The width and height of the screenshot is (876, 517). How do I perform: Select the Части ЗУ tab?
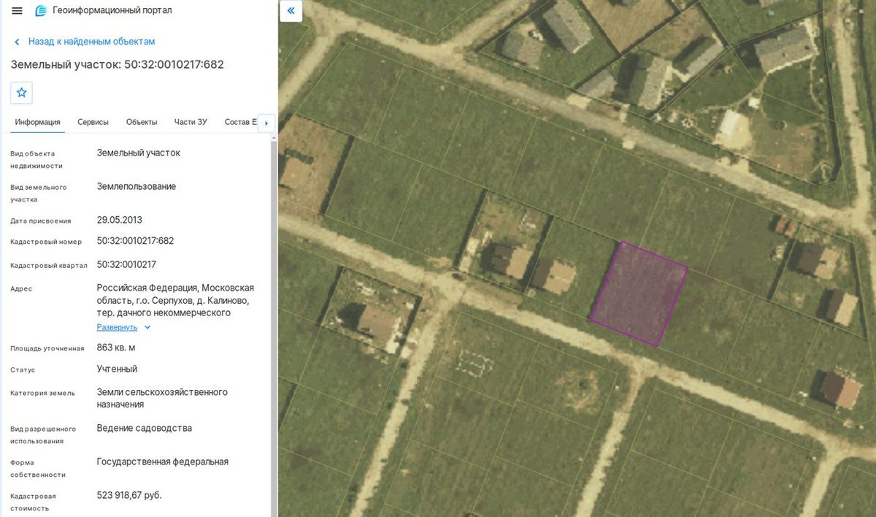tap(191, 122)
